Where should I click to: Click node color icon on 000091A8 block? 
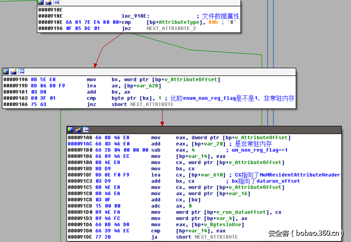[71, 130]
